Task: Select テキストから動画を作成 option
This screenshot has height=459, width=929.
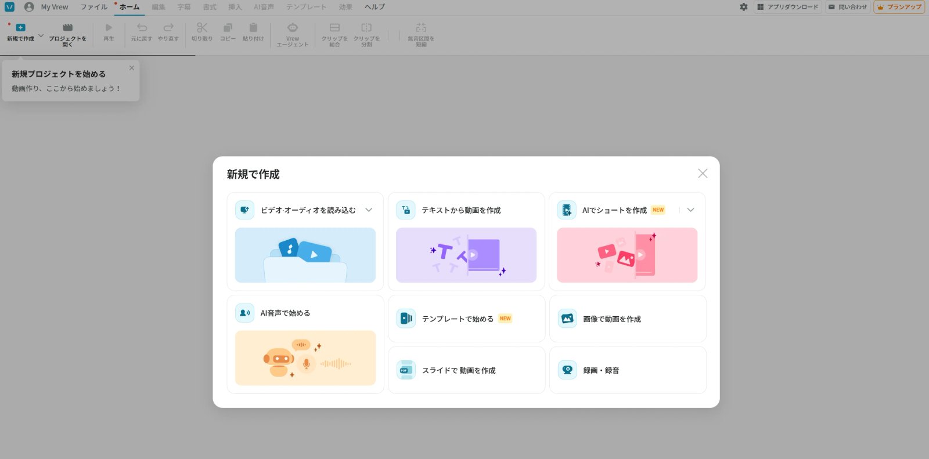Action: click(x=466, y=241)
